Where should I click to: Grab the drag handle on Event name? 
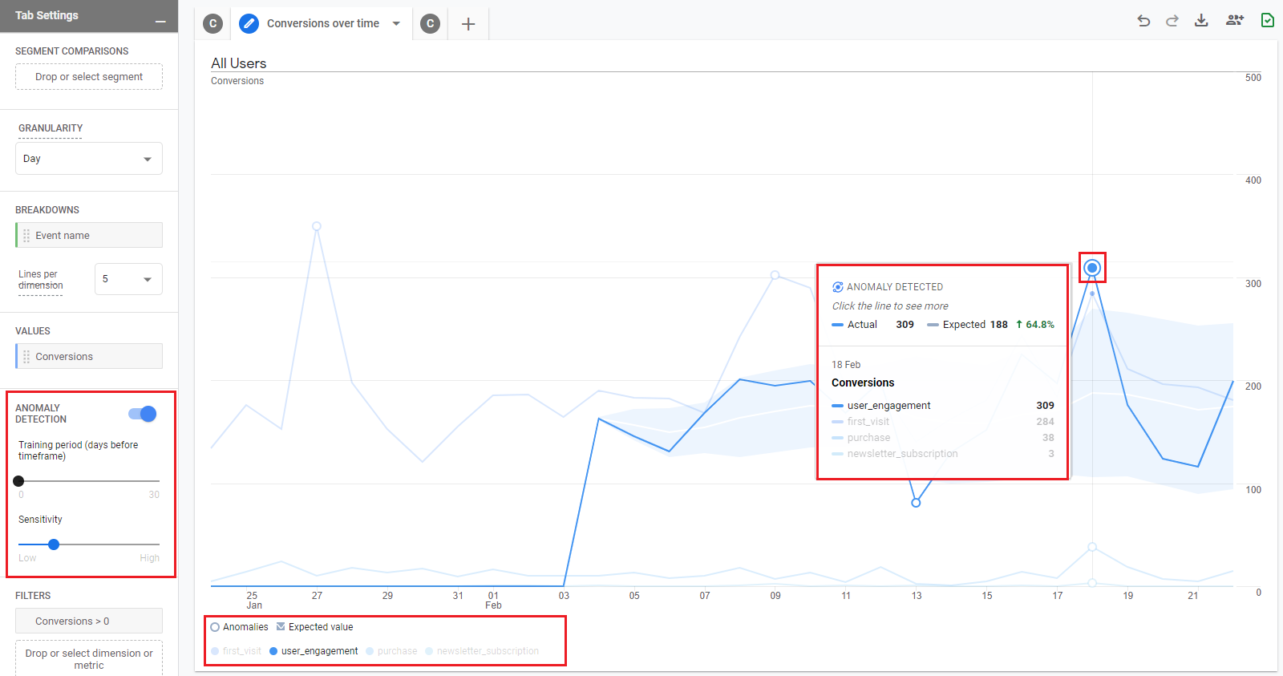pyautogui.click(x=26, y=236)
